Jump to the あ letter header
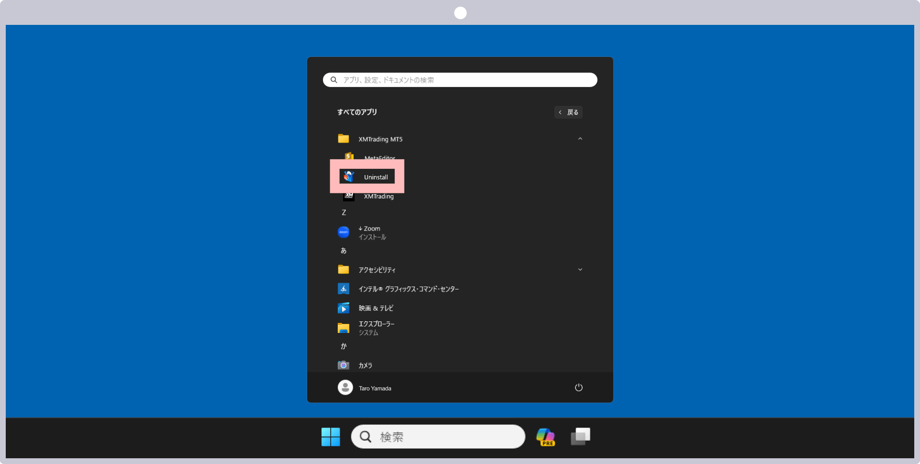 tap(344, 251)
